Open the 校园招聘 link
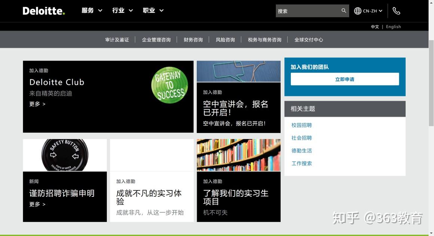 tap(302, 125)
